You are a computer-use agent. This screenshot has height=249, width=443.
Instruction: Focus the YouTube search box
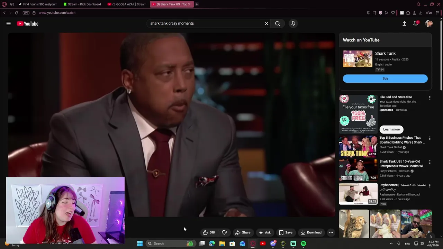pos(206,24)
